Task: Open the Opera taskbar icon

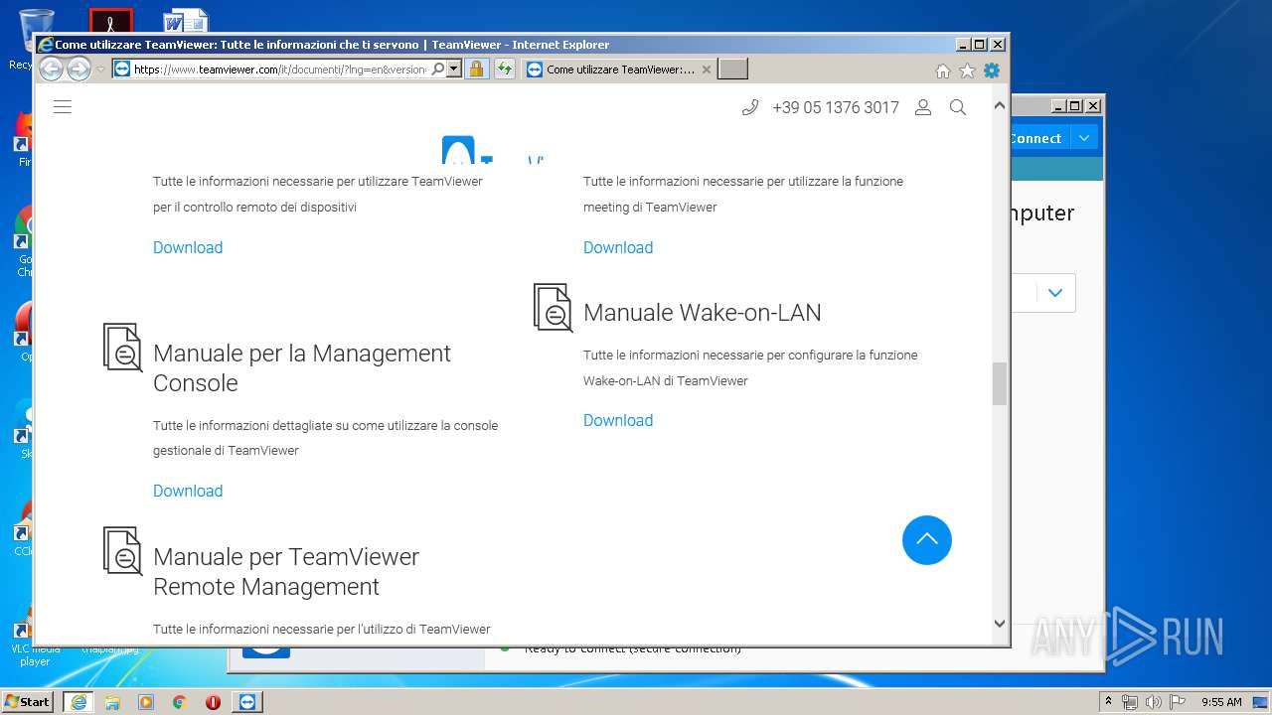Action: [x=213, y=702]
